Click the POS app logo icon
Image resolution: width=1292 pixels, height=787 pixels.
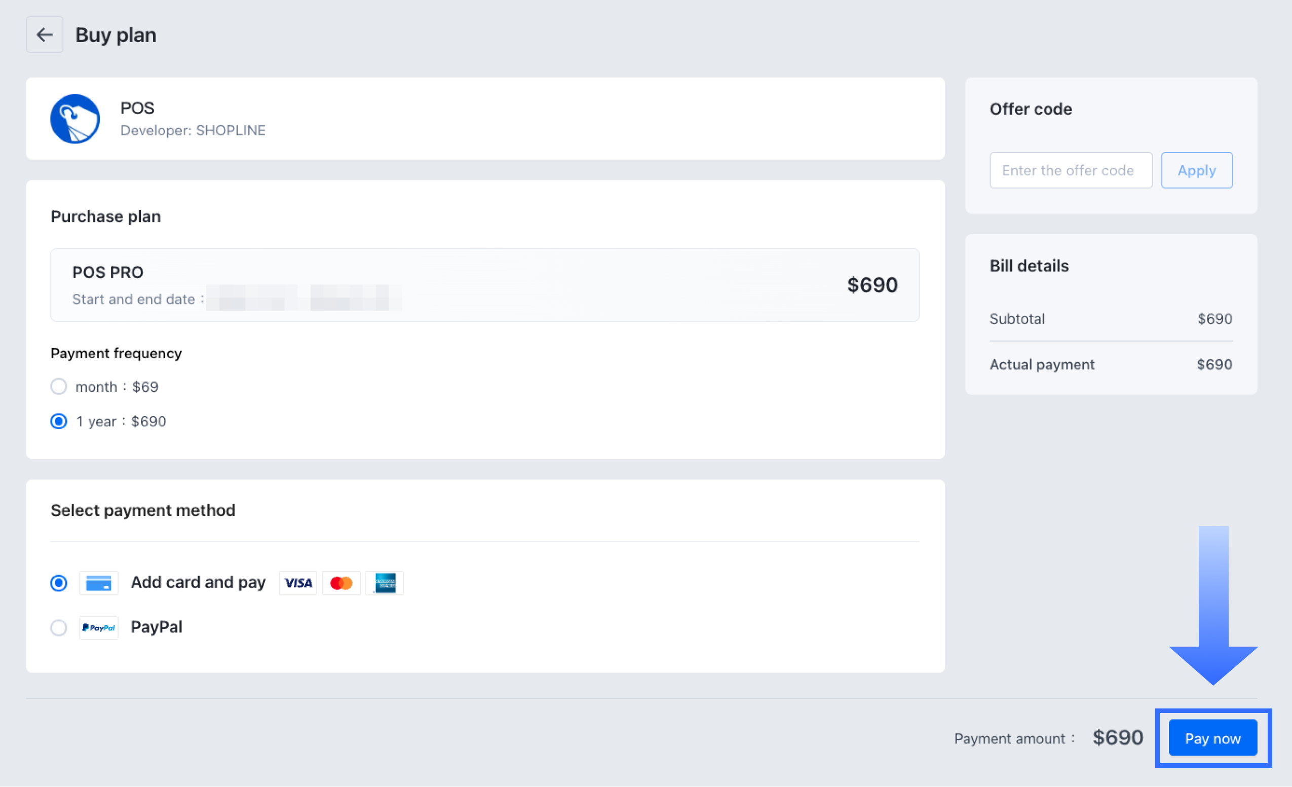[x=75, y=119]
